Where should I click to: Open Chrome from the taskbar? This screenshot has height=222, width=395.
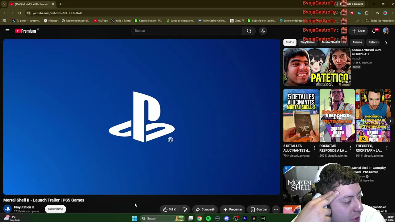click(199, 218)
